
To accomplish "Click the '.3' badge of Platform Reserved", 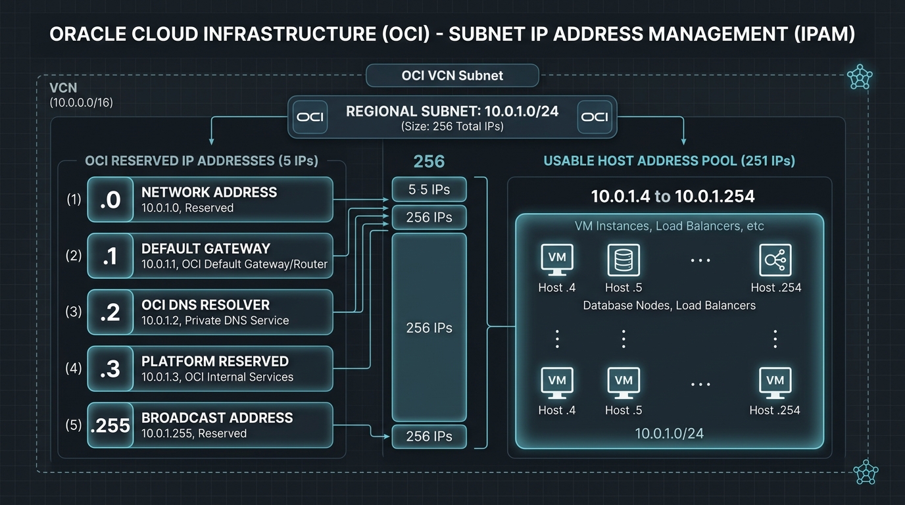I will click(x=110, y=369).
